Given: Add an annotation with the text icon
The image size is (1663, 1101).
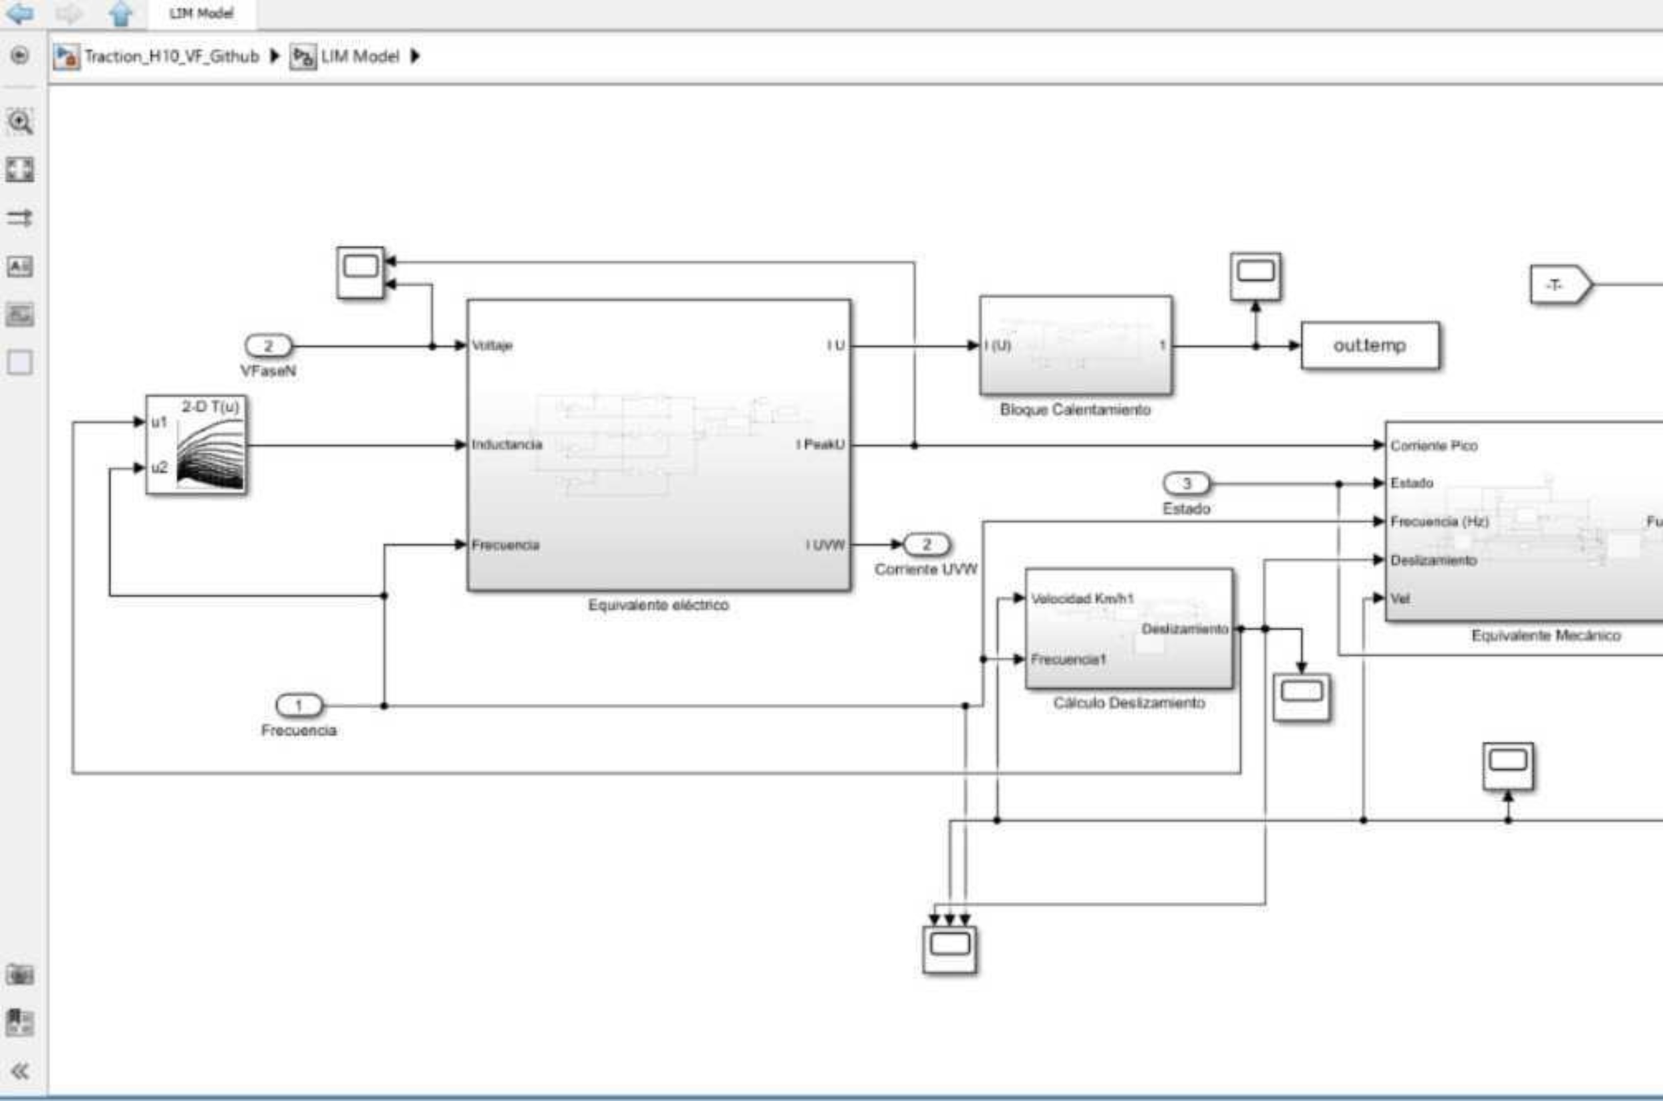Looking at the screenshot, I should (x=20, y=266).
